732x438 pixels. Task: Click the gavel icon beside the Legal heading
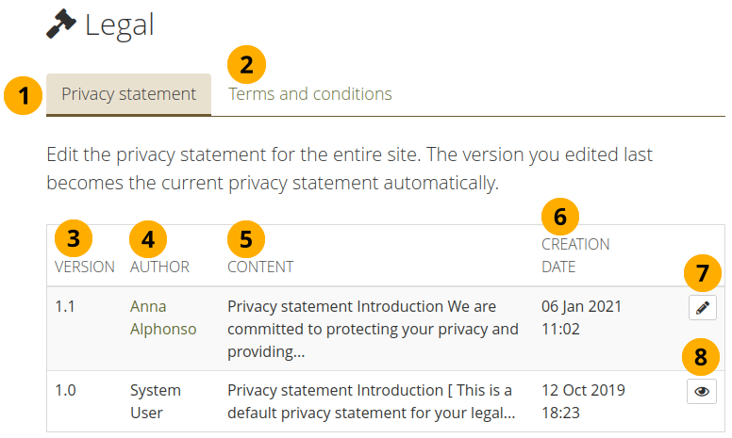coord(61,24)
